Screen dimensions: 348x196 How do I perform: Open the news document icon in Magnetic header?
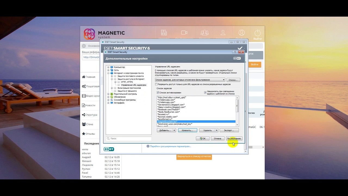pos(164,33)
